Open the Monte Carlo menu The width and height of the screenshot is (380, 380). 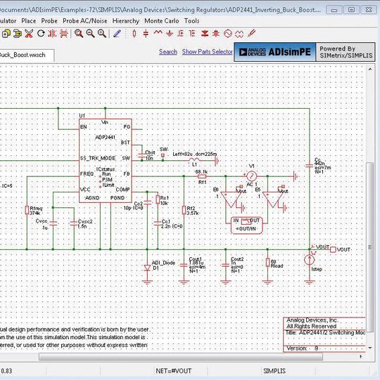(x=162, y=21)
